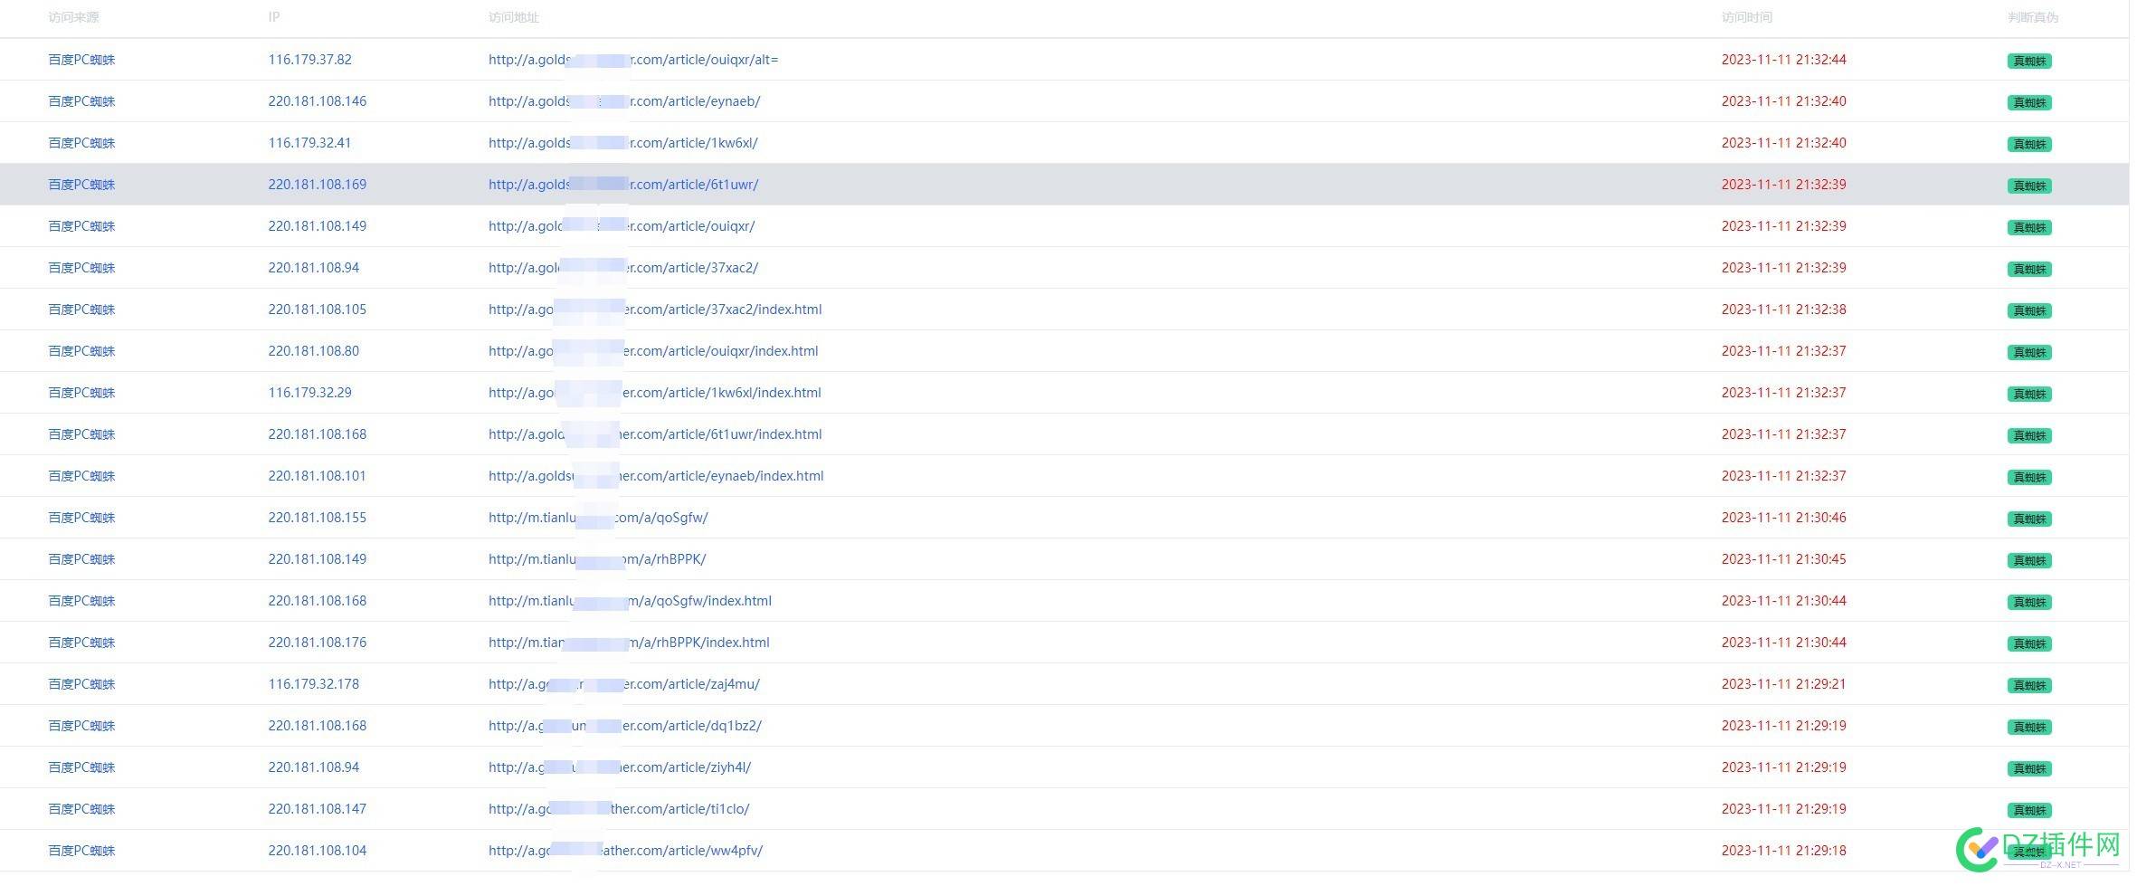
Task: Select IP address 220.181.108.104
Action: click(318, 851)
